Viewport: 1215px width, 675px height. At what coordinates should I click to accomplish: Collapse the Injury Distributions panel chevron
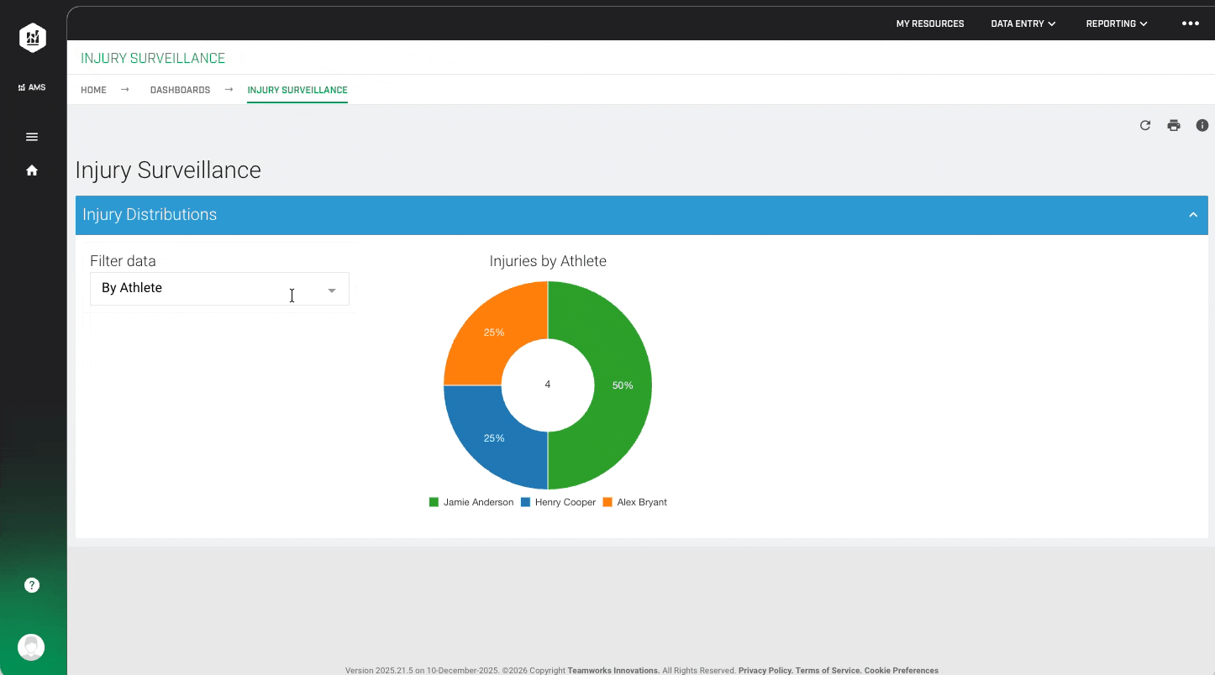[1193, 215]
